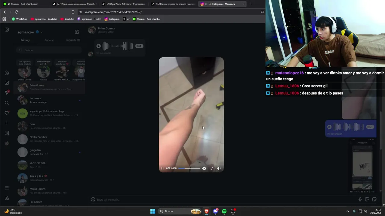
Task: Open Spotify from taskbar
Action: [224, 211]
